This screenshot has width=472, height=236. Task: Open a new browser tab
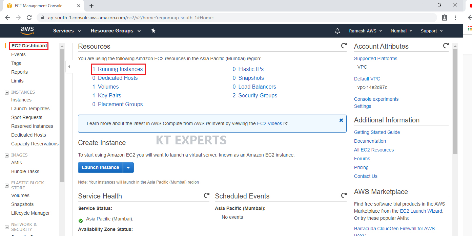[x=91, y=6]
